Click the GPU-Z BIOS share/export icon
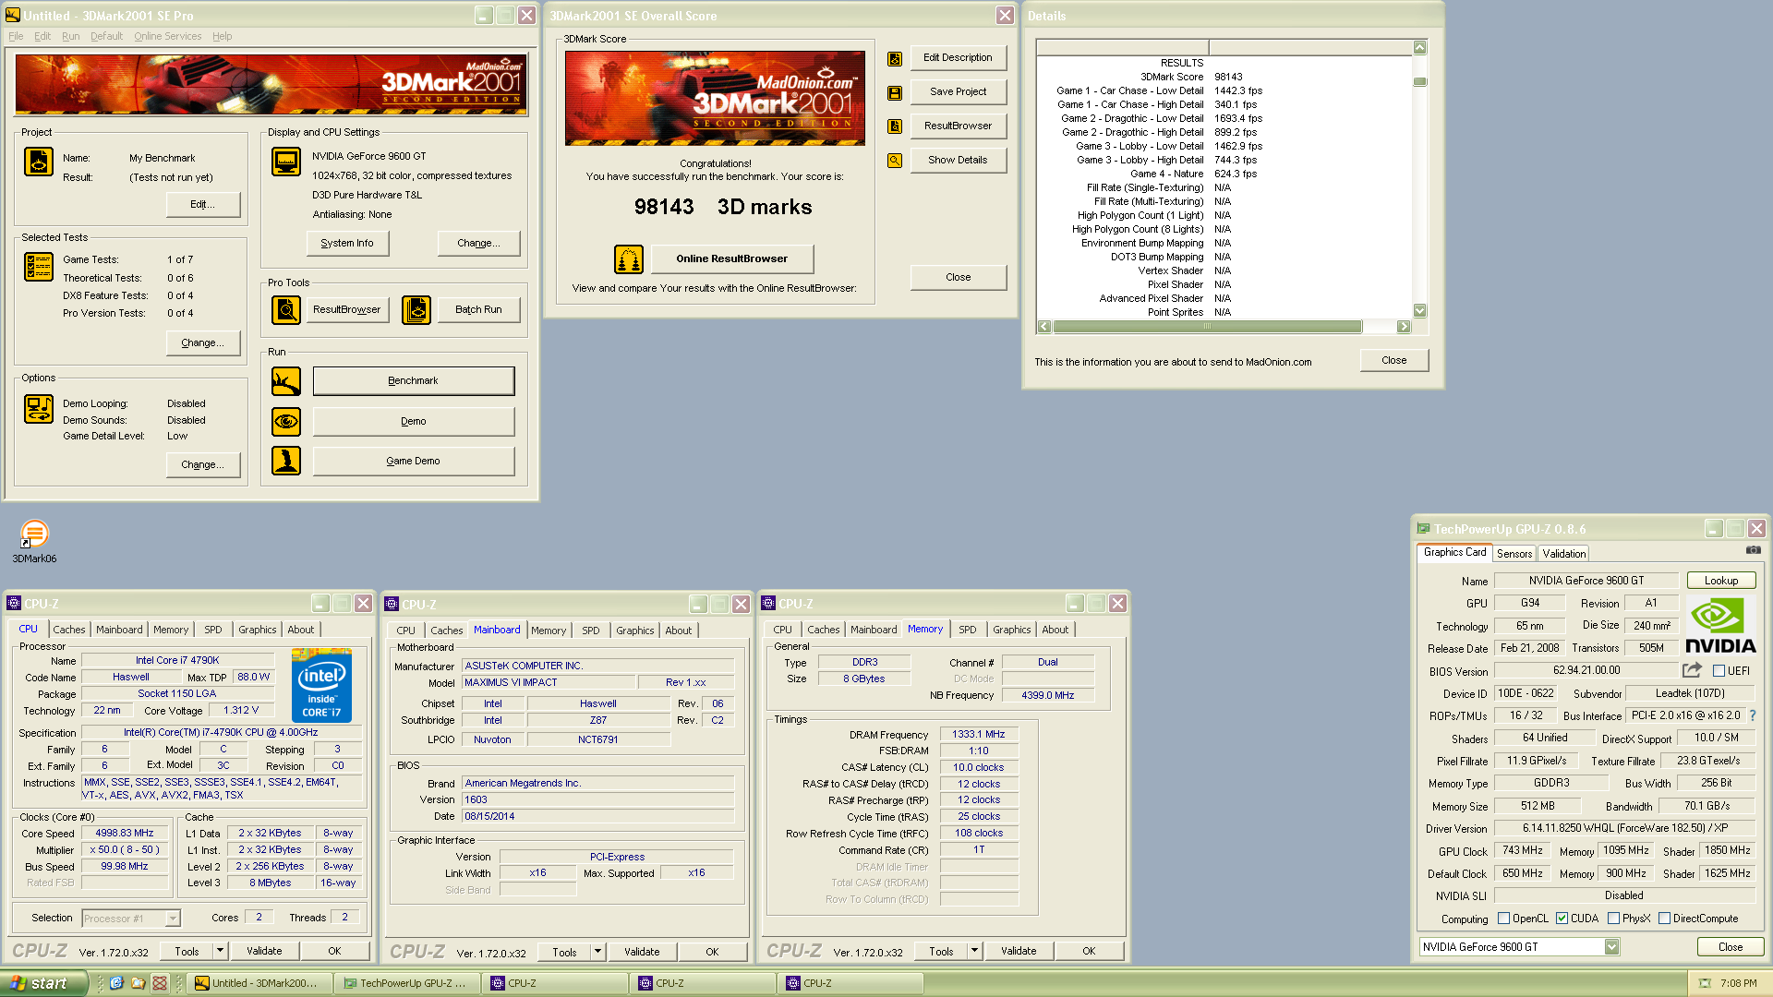 point(1692,670)
